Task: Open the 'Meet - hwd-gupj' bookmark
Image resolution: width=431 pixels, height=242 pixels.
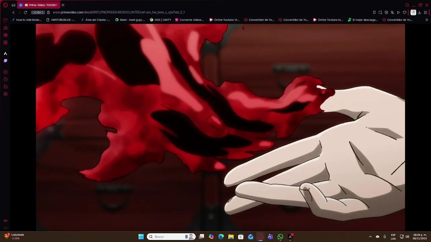Action: click(x=130, y=20)
